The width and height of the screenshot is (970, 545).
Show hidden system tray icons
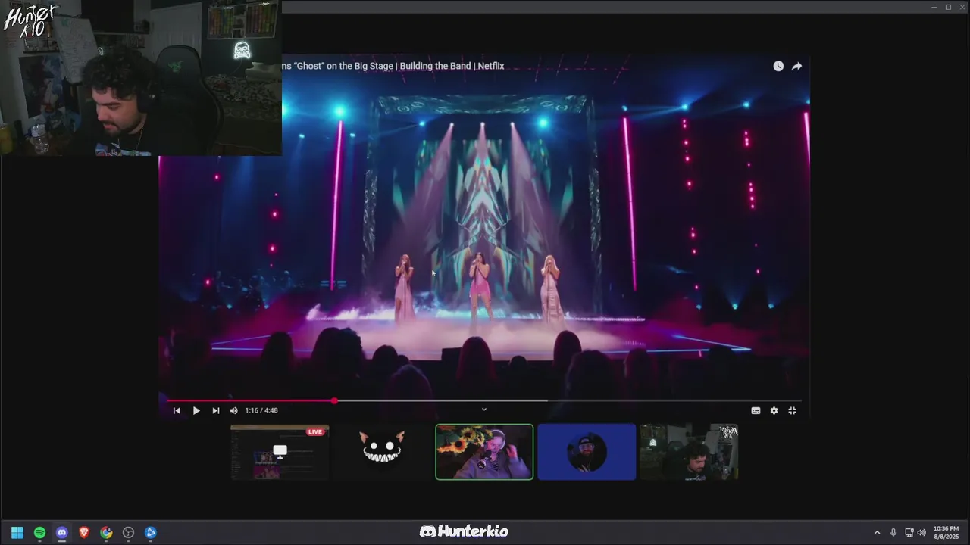(877, 532)
